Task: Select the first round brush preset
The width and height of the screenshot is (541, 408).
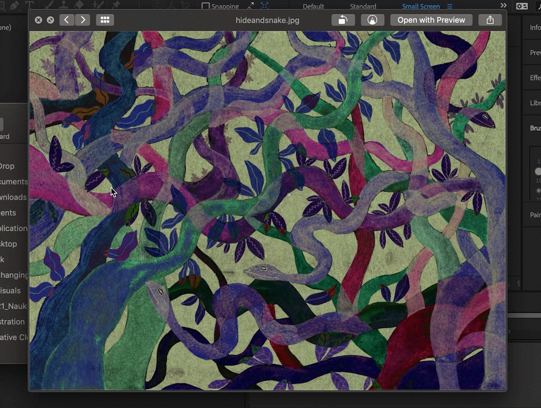Action: 538,171
